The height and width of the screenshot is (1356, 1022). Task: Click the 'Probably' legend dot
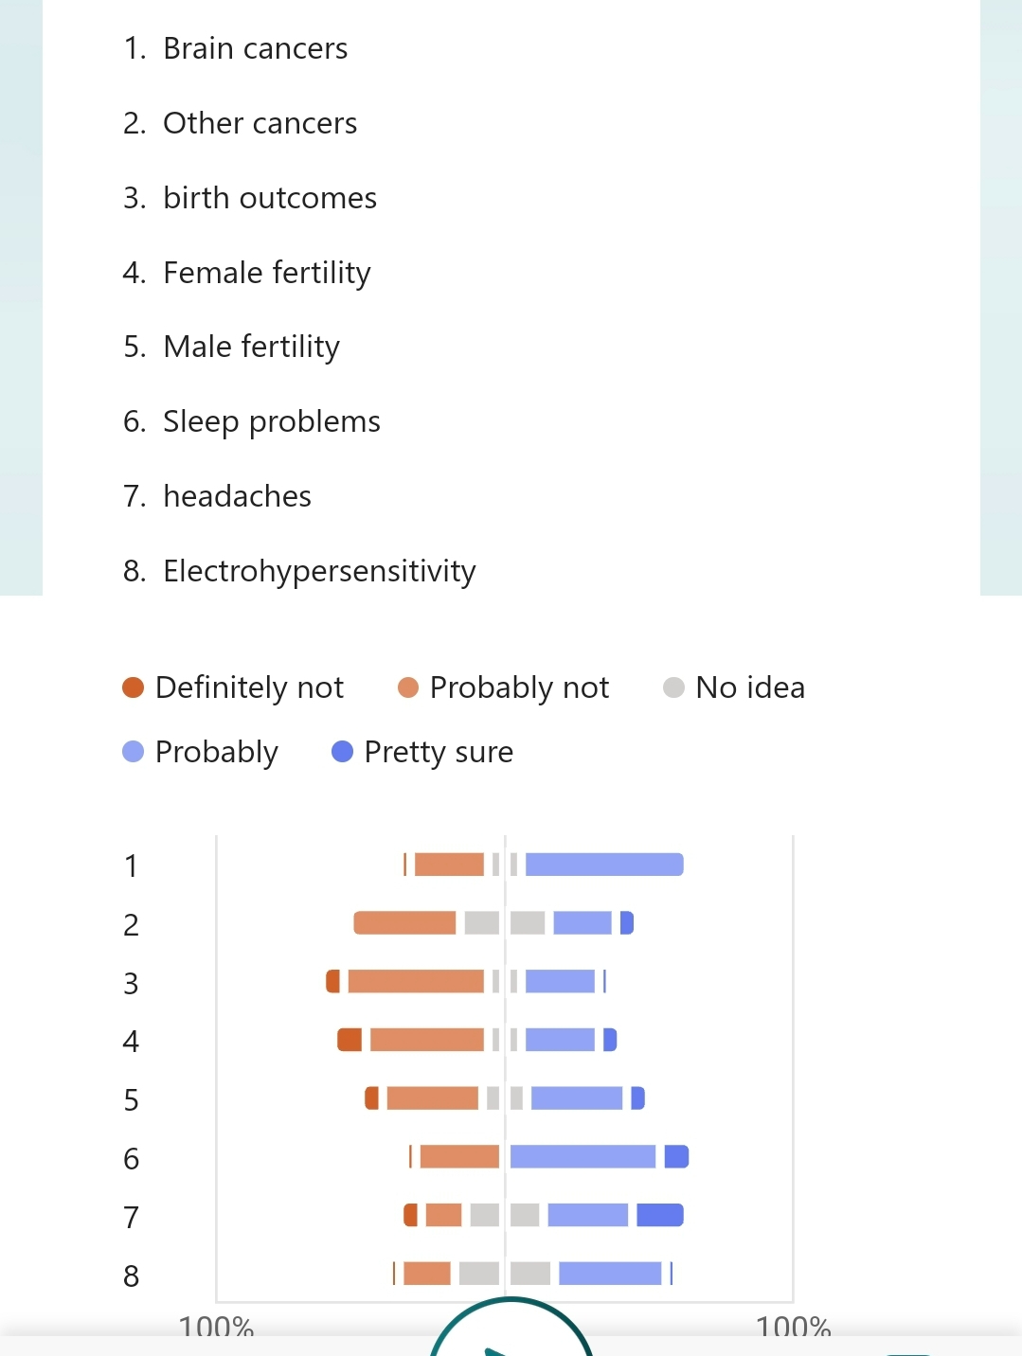[134, 752]
